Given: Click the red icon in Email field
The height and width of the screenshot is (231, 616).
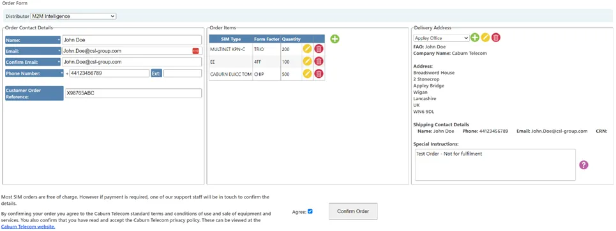Looking at the screenshot, I should [195, 51].
